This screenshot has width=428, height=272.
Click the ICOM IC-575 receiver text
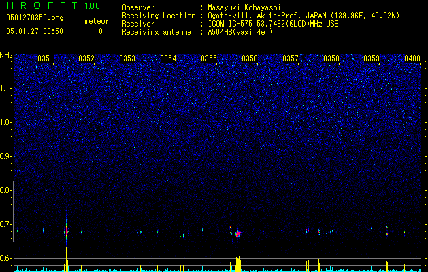(x=273, y=24)
